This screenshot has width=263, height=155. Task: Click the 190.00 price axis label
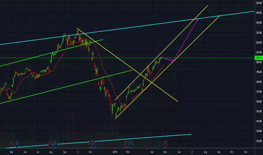pyautogui.click(x=259, y=72)
